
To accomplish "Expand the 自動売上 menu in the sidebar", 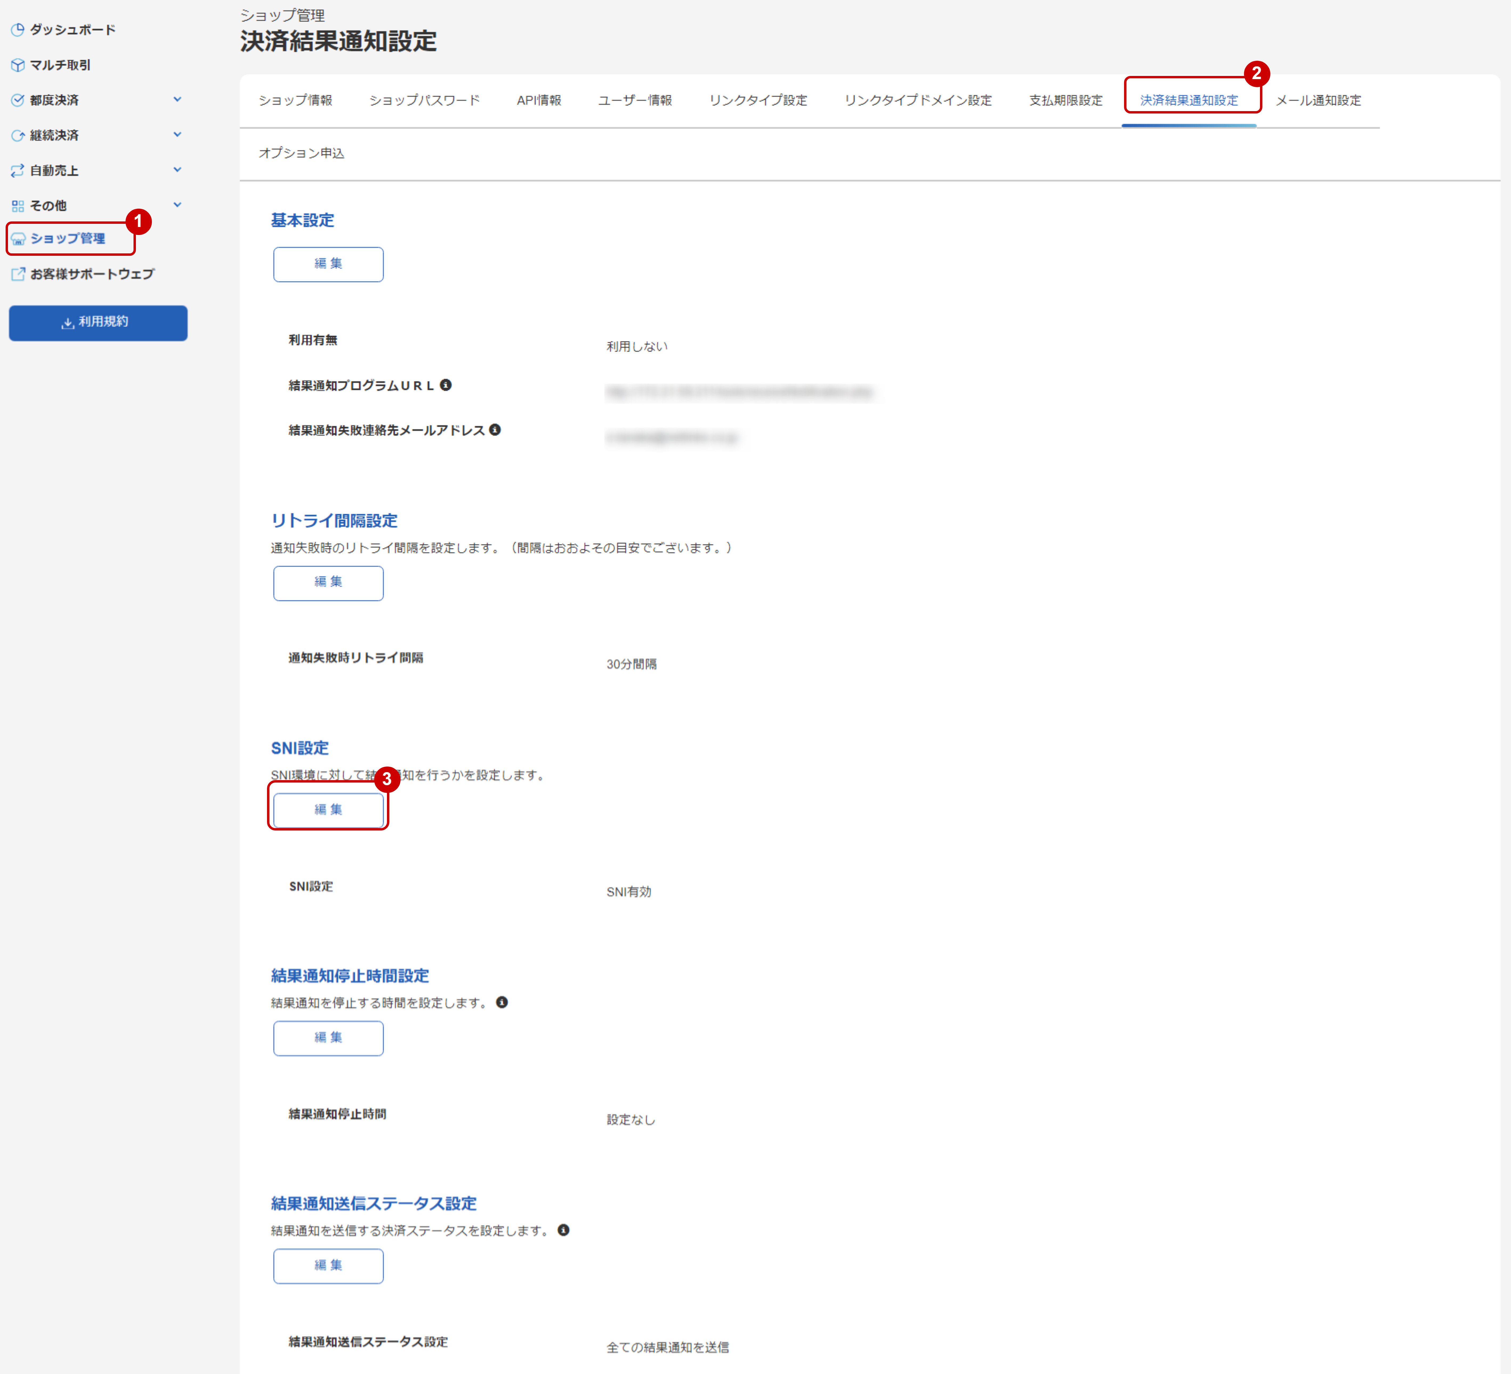I will 178,169.
